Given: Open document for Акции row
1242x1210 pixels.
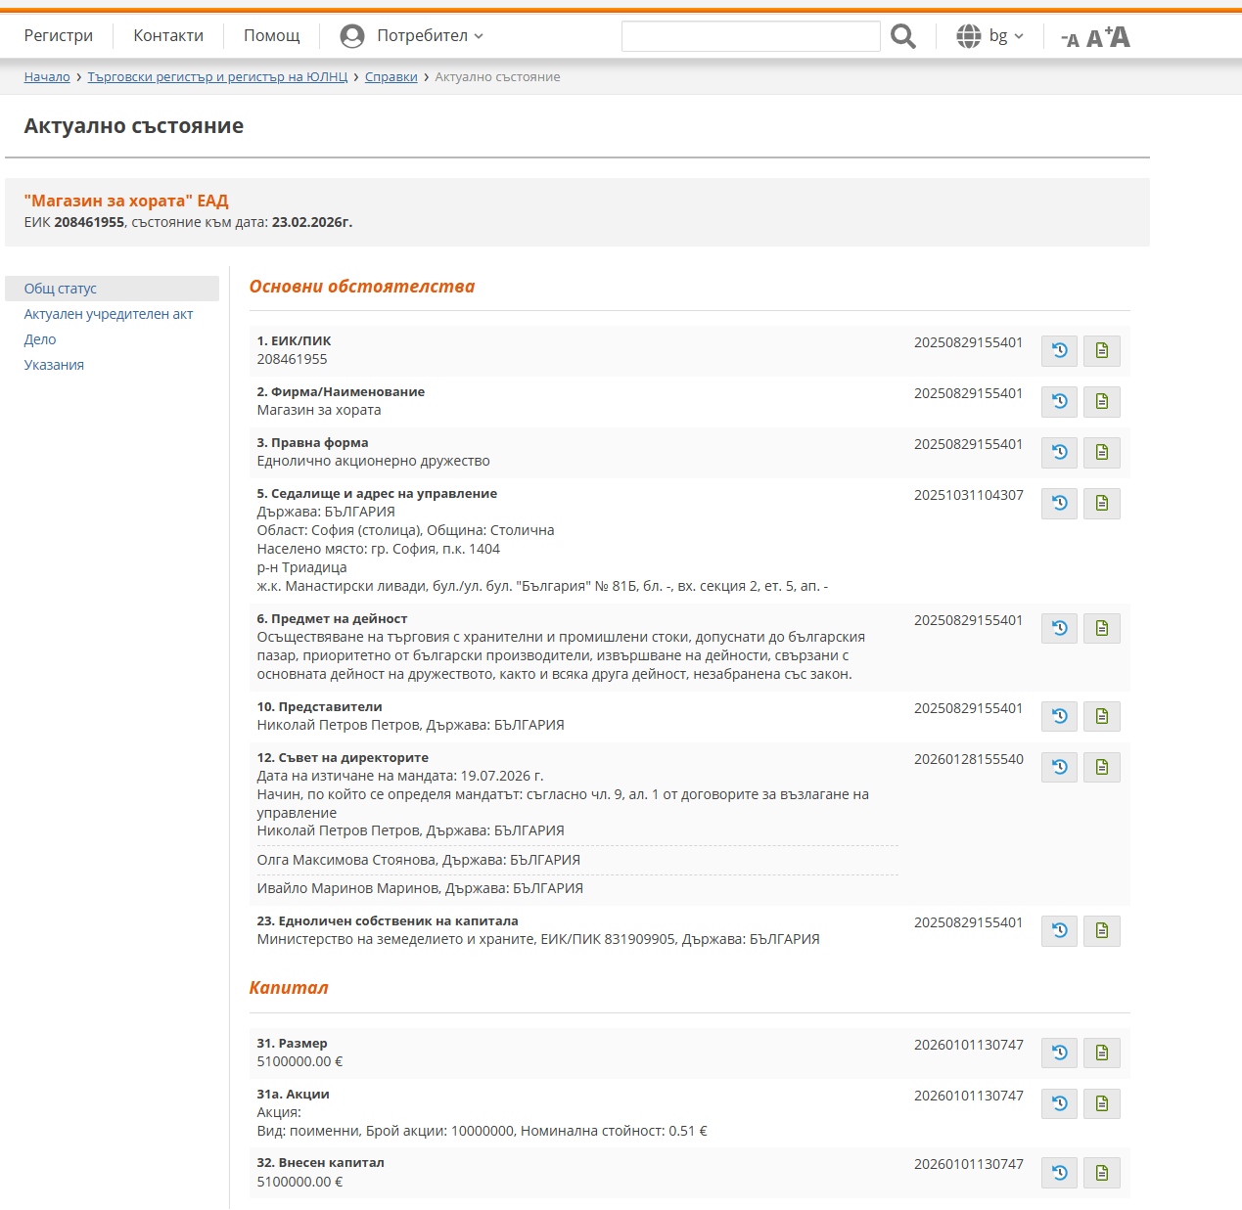Looking at the screenshot, I should tap(1102, 1104).
